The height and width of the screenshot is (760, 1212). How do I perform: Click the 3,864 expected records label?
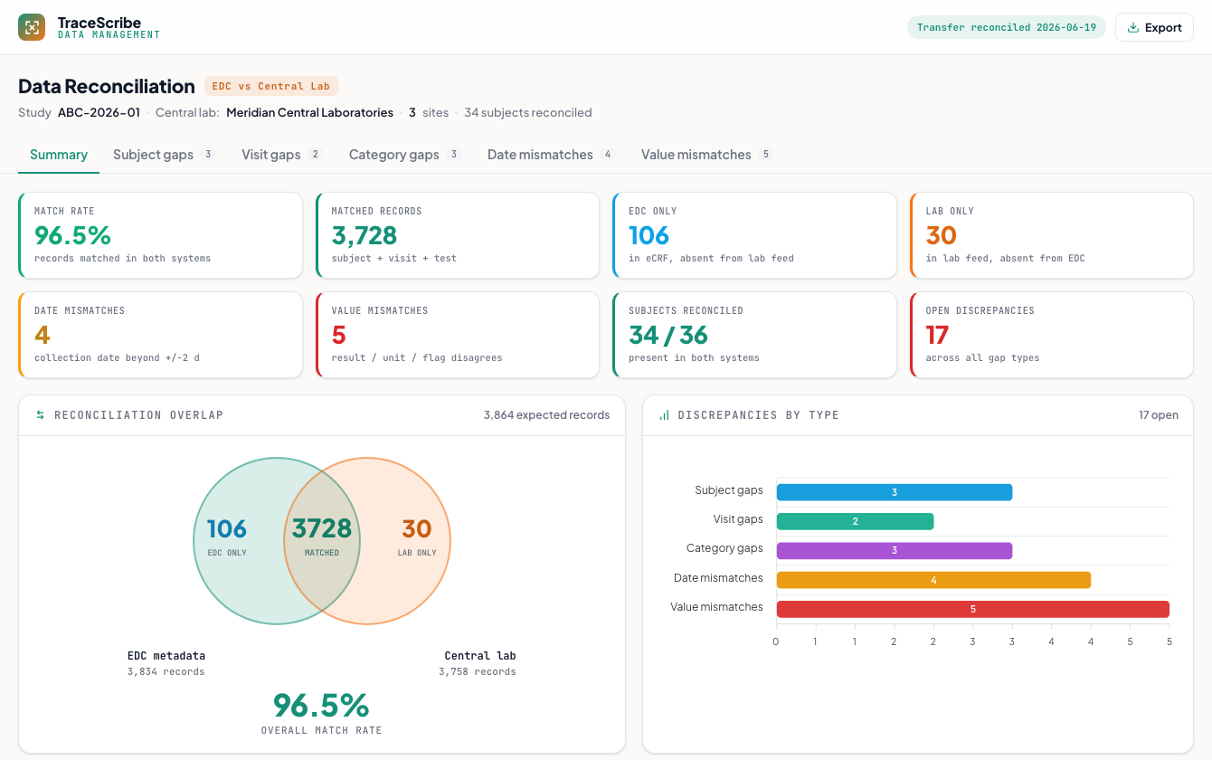point(546,415)
